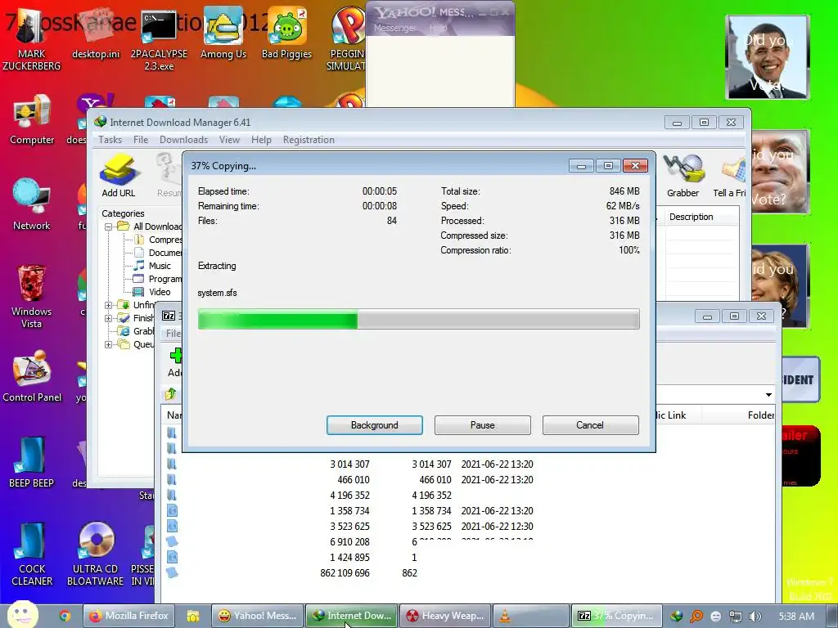
Task: Click the Obama Did you Vote thumbnail
Action: [x=768, y=57]
